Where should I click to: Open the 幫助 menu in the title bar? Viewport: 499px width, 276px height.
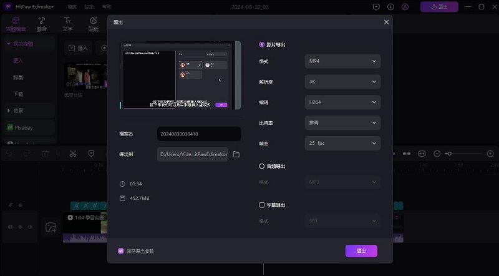click(x=107, y=7)
